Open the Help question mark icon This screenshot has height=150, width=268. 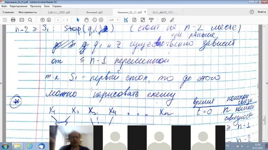252,12
